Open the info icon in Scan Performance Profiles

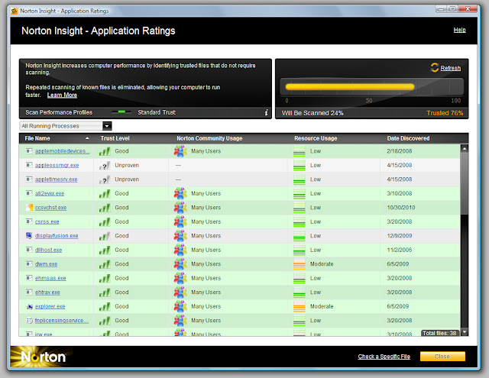(266, 112)
